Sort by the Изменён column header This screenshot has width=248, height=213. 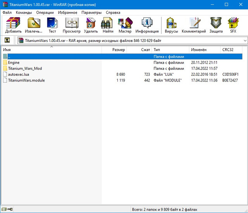click(x=205, y=50)
